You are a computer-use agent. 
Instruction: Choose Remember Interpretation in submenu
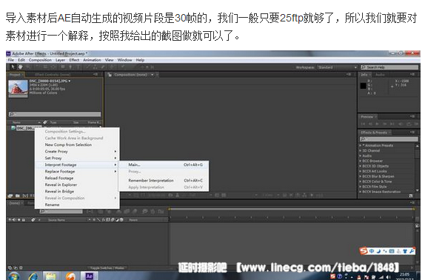click(164, 180)
